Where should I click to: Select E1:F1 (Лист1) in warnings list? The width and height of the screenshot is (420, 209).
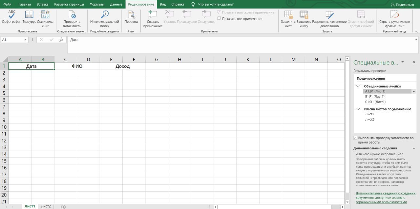point(375,97)
